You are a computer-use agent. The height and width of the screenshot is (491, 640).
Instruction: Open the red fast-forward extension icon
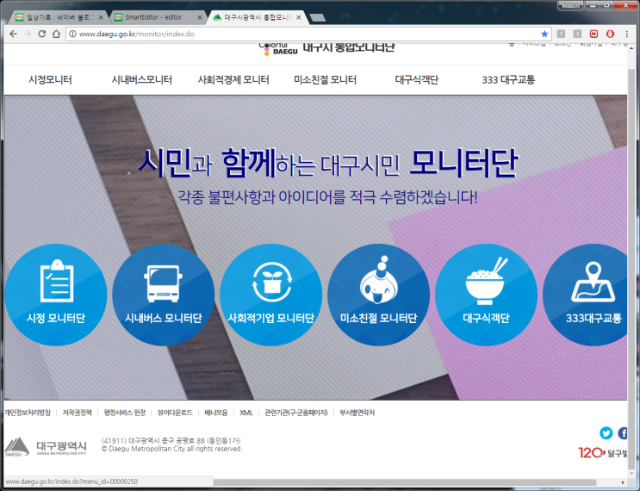point(593,34)
